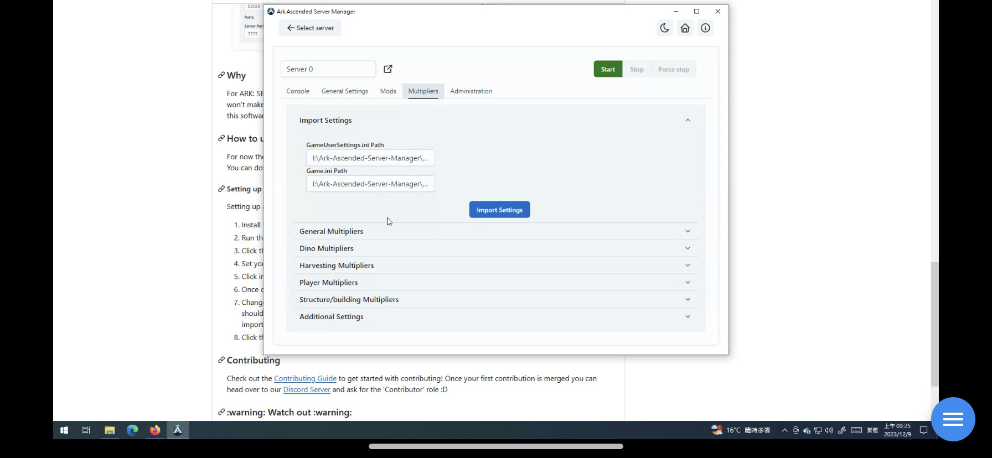The height and width of the screenshot is (458, 992).
Task: Expand the Harvesting Multipliers section
Action: point(495,266)
